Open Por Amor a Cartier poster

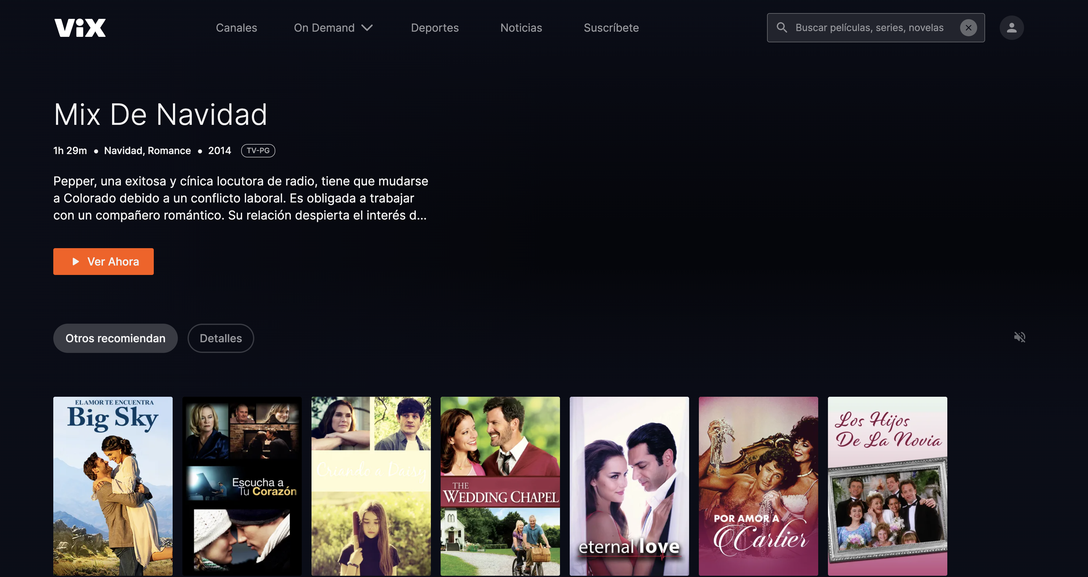(758, 486)
